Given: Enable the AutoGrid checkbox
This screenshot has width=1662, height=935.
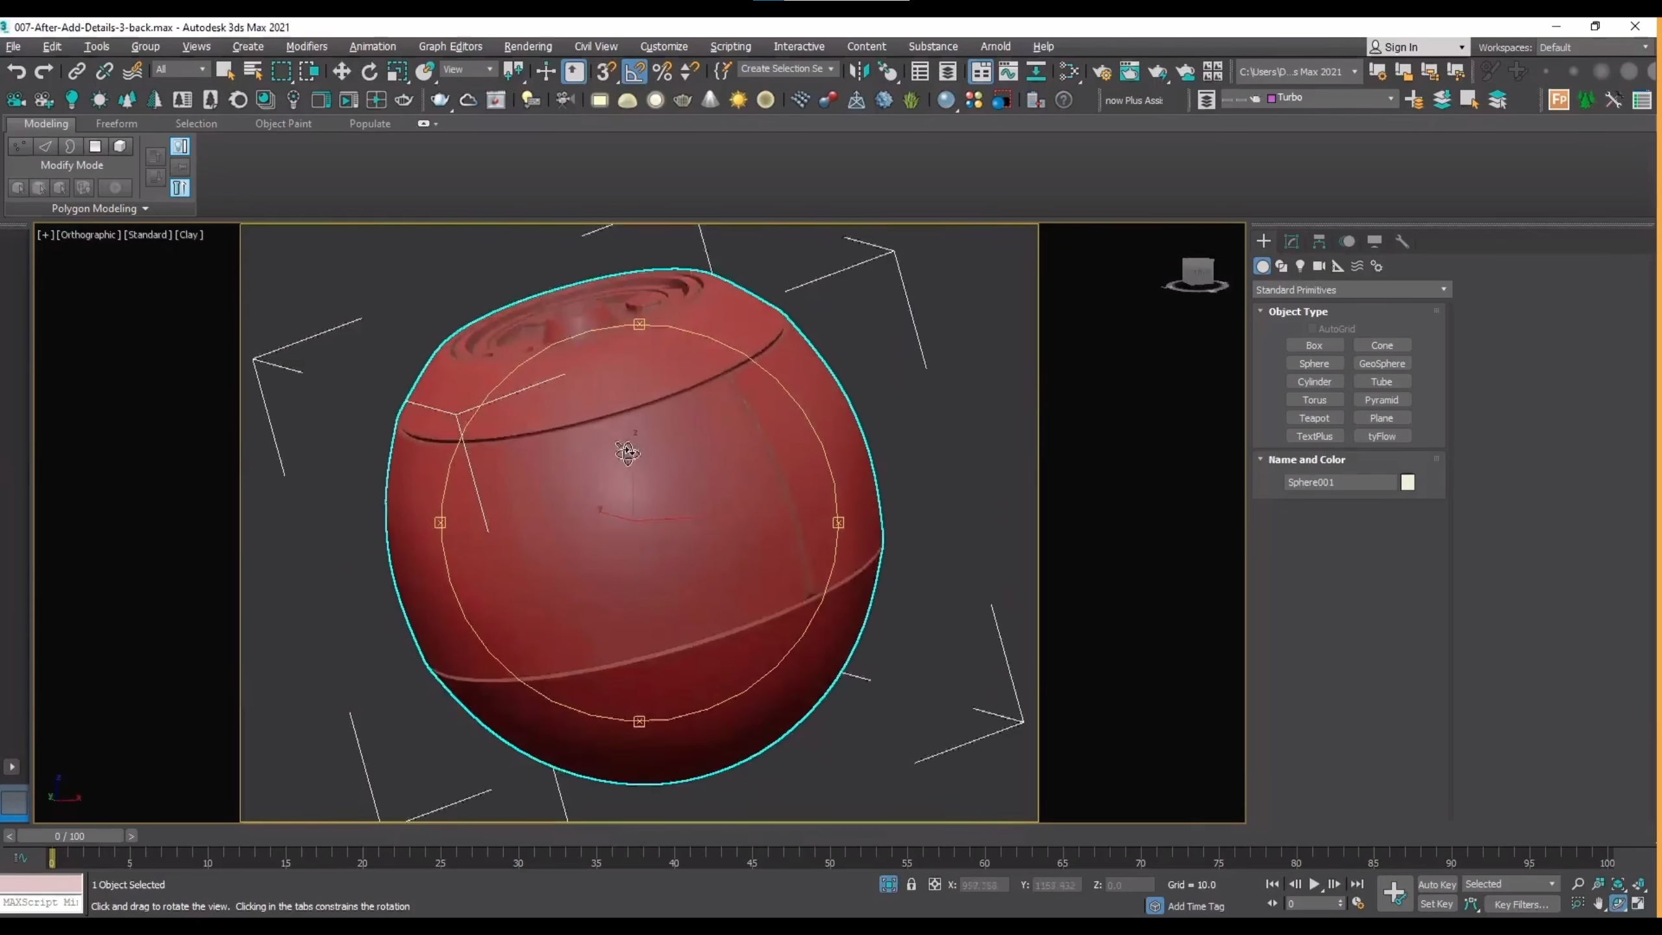Looking at the screenshot, I should (1312, 329).
